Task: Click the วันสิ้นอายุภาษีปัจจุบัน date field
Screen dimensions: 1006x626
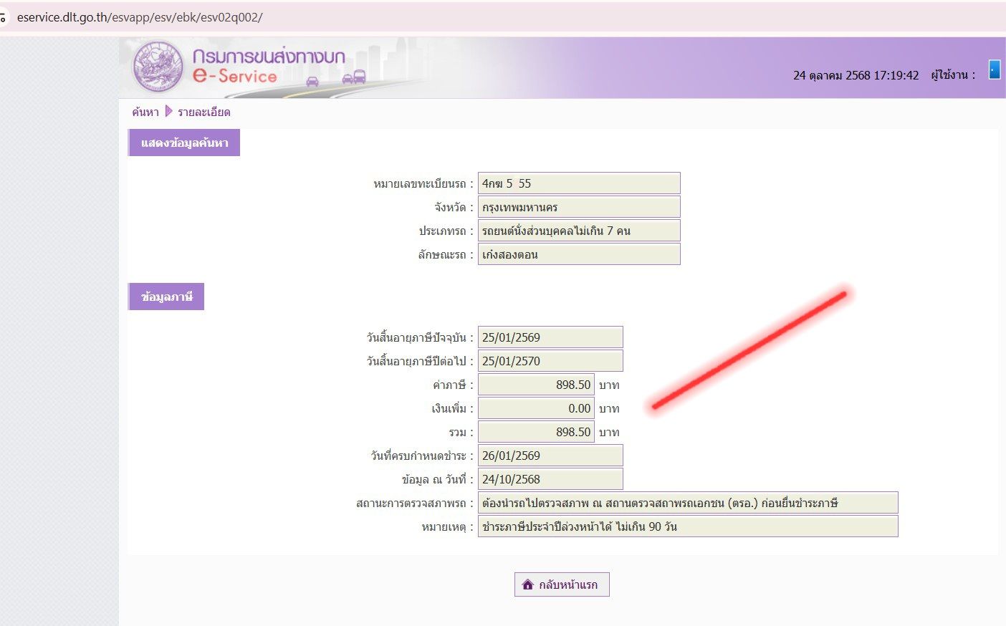Action: tap(550, 337)
